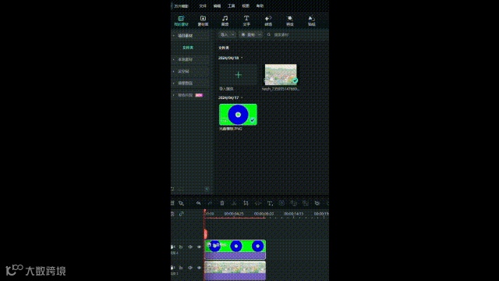The image size is (499, 281).
Task: Click the add track icon left of ruler
Action: [173, 214]
